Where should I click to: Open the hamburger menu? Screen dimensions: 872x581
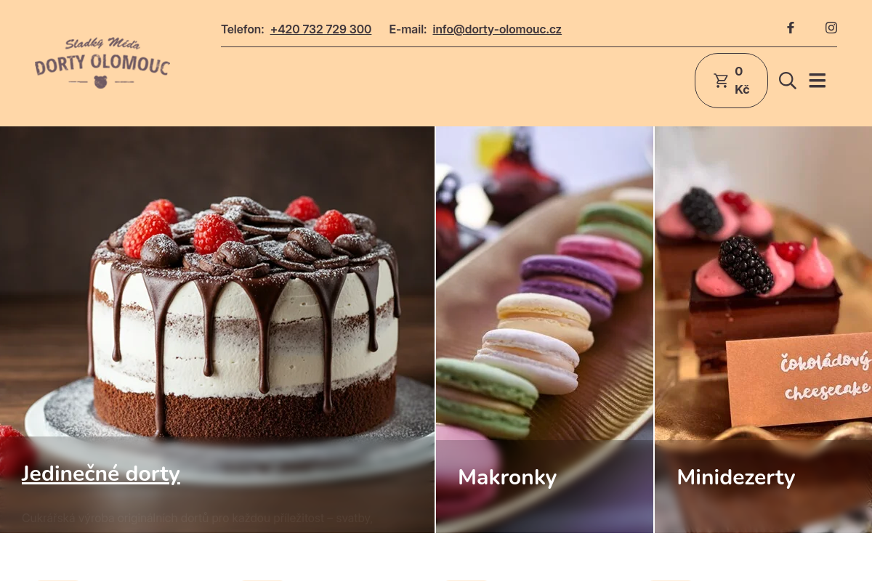[817, 81]
